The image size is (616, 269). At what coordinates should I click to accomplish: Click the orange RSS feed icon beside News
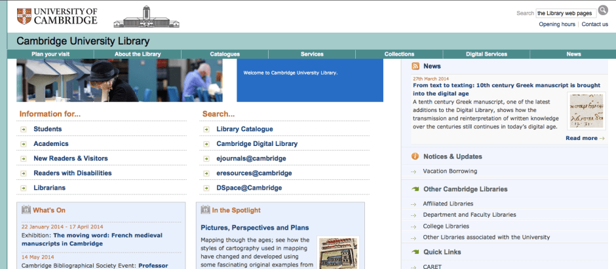(415, 66)
